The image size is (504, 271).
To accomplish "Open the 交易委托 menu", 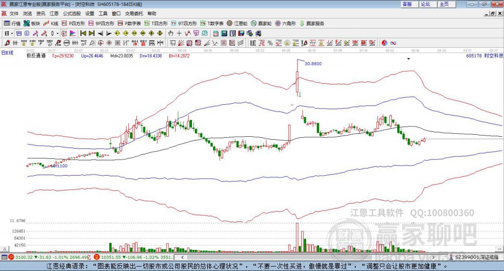I will (x=134, y=13).
